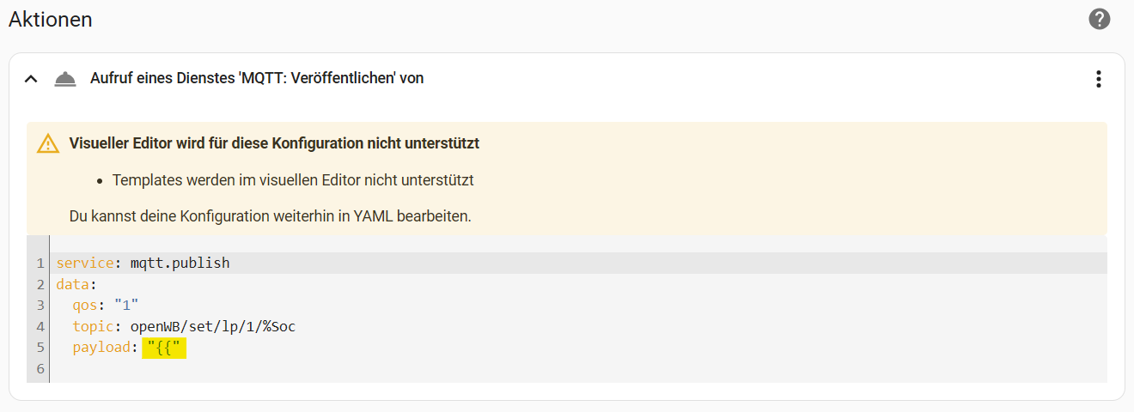
Task: Click the highlighted payload value "{{"
Action: click(165, 348)
